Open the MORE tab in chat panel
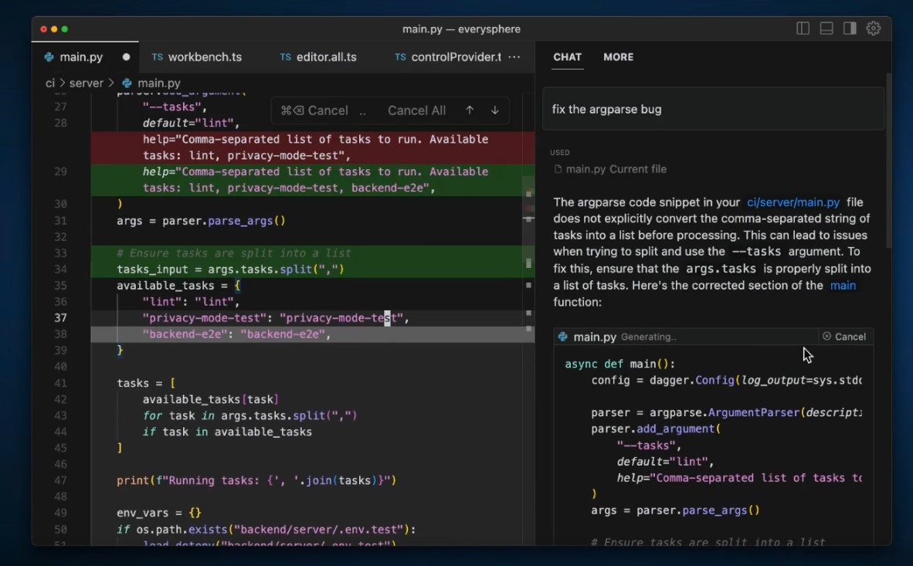 coord(618,57)
